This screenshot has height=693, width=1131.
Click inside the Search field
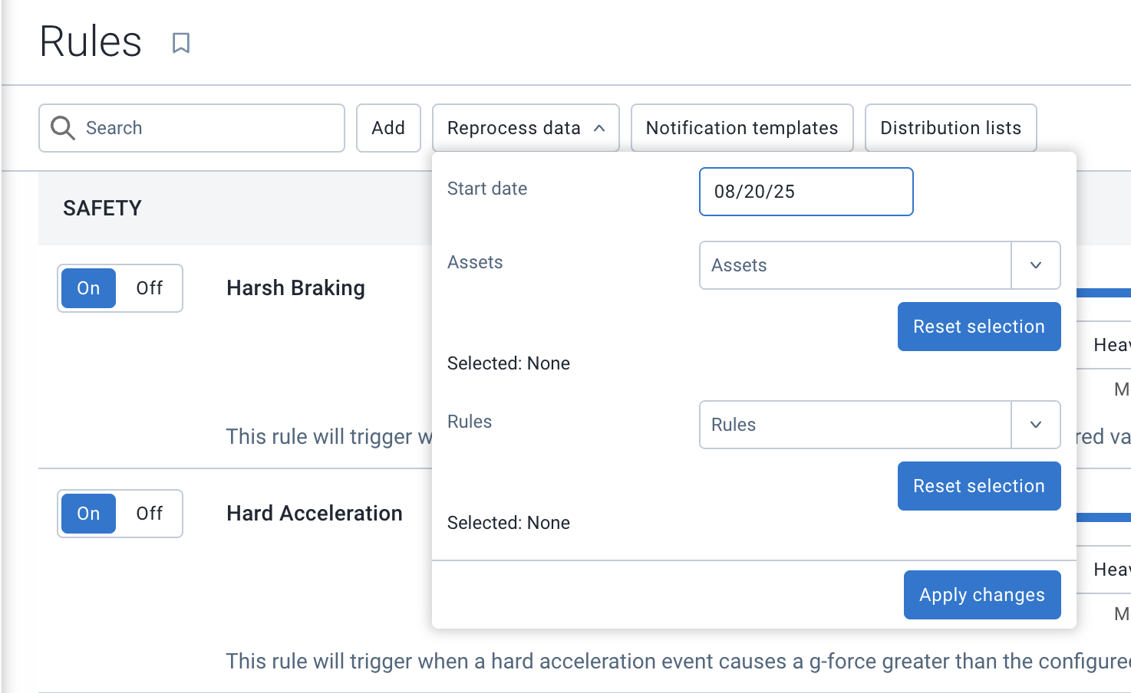pos(192,127)
